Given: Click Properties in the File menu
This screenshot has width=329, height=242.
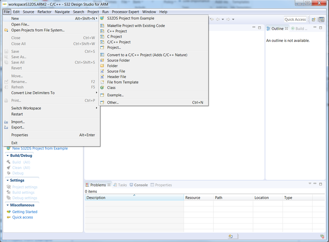Looking at the screenshot, I should [x=51, y=135].
